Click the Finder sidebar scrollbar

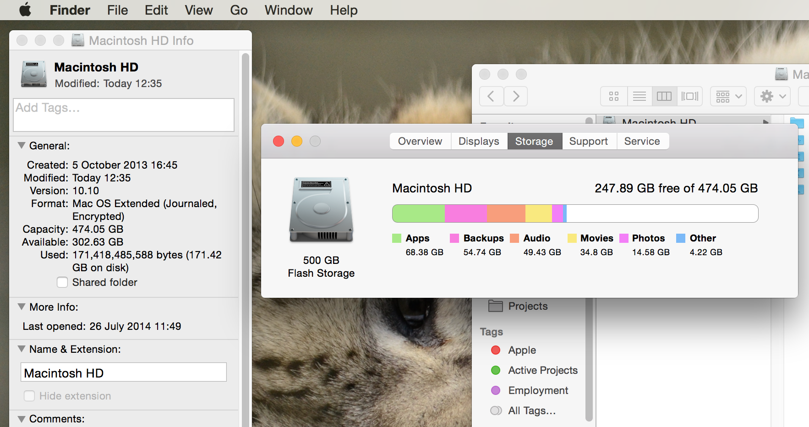click(x=589, y=359)
